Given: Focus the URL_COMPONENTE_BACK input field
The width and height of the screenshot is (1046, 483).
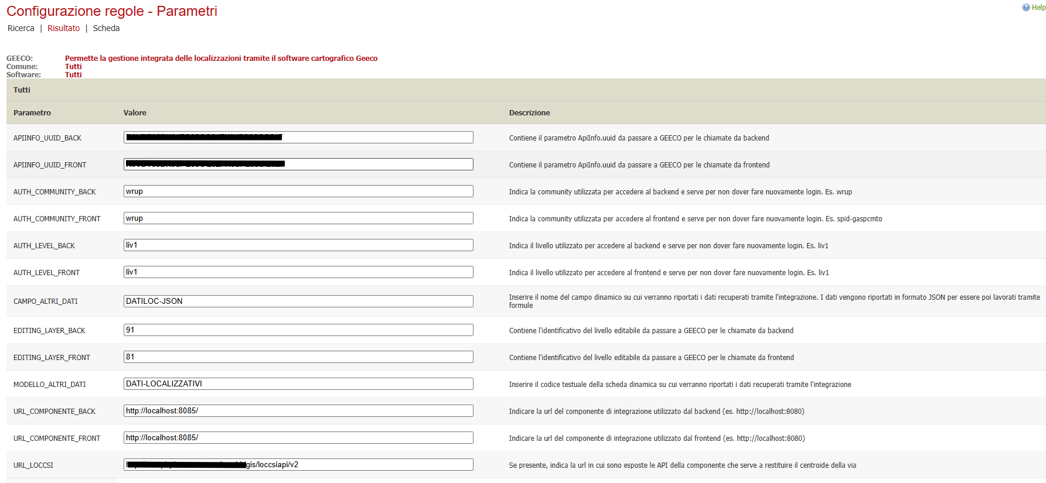Looking at the screenshot, I should point(298,411).
